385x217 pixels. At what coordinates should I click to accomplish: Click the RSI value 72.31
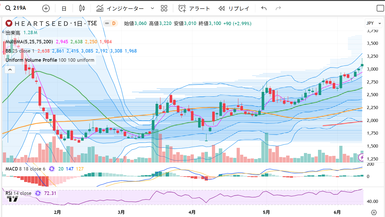click(50, 193)
